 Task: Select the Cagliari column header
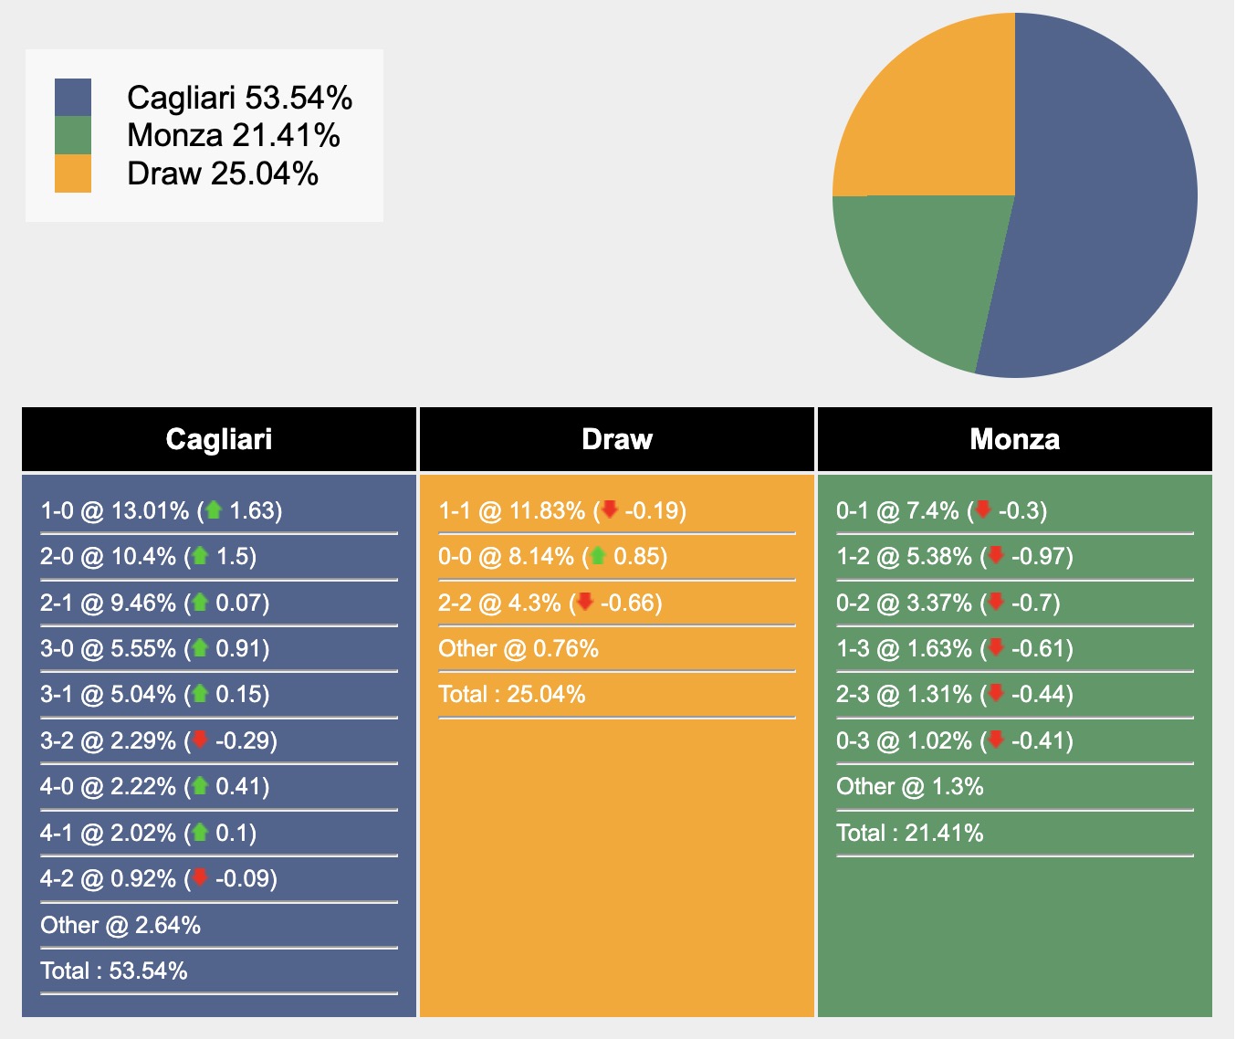tap(219, 439)
